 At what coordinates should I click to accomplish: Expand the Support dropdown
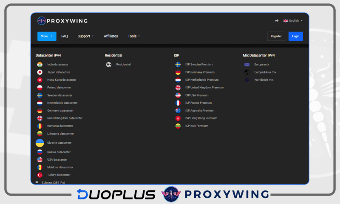(85, 36)
